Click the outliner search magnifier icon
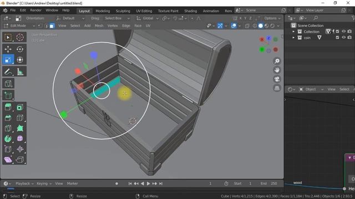Screen dimensions: 355x199 pos(316,18)
